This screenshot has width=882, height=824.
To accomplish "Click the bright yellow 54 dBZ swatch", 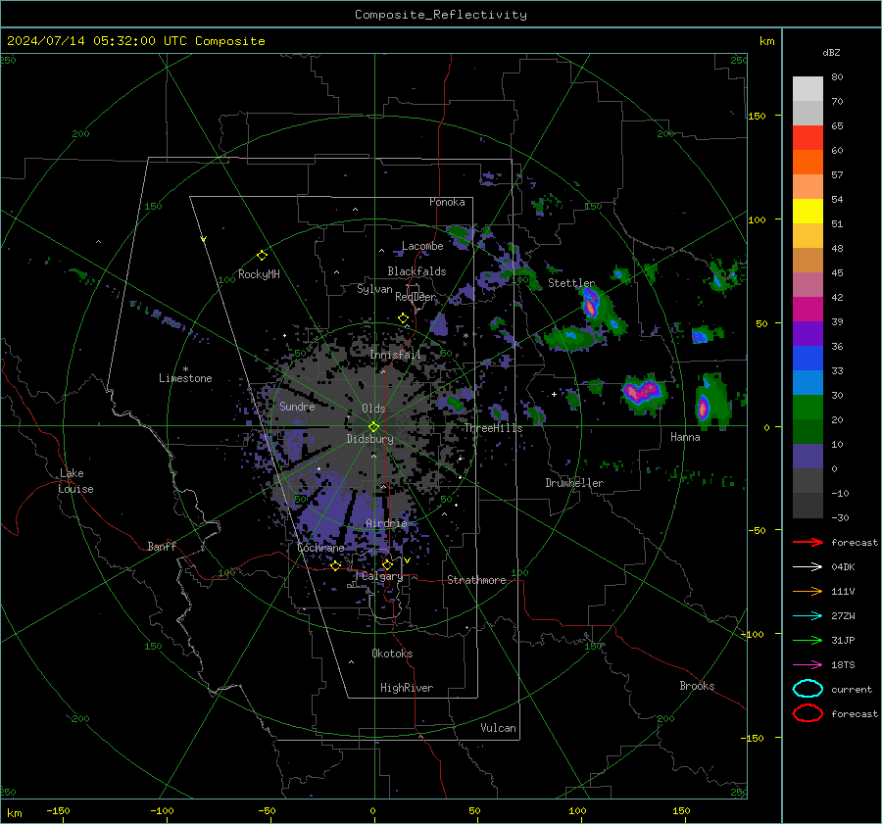I will (x=808, y=212).
